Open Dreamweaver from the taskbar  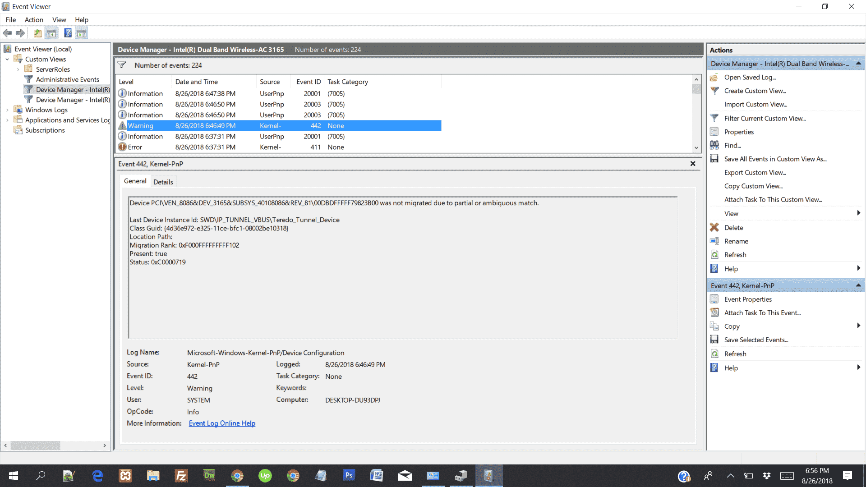tap(209, 476)
